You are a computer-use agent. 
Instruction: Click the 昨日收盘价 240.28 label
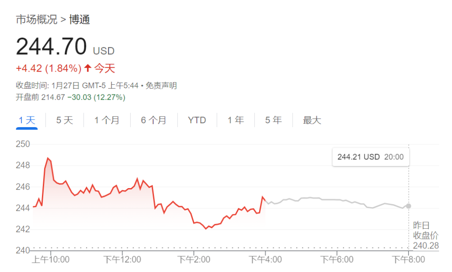(x=426, y=235)
